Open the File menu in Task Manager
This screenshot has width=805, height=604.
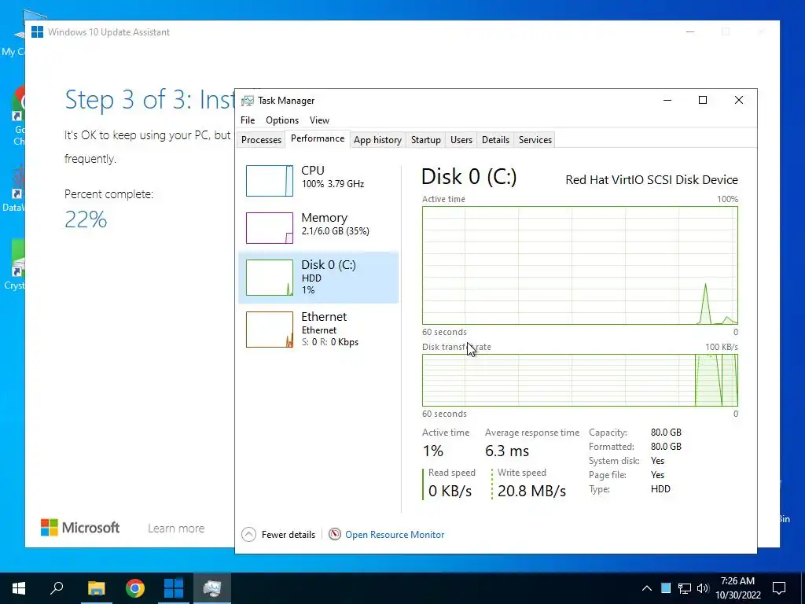click(x=248, y=120)
